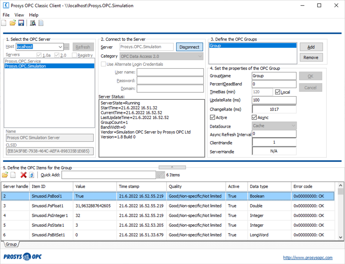Toggle the 1.0a servers checkbox

coord(39,55)
